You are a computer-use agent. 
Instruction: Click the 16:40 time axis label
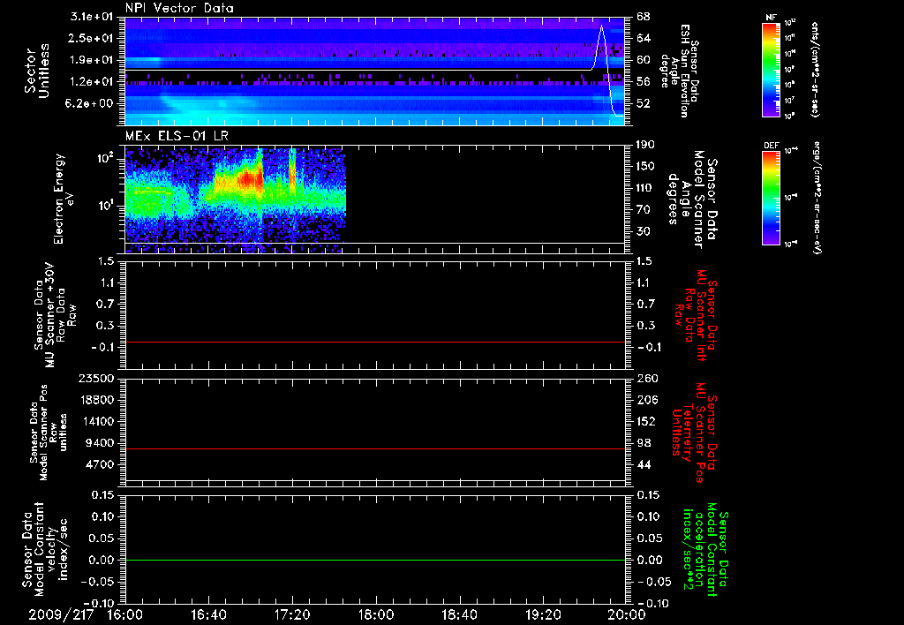(208, 614)
